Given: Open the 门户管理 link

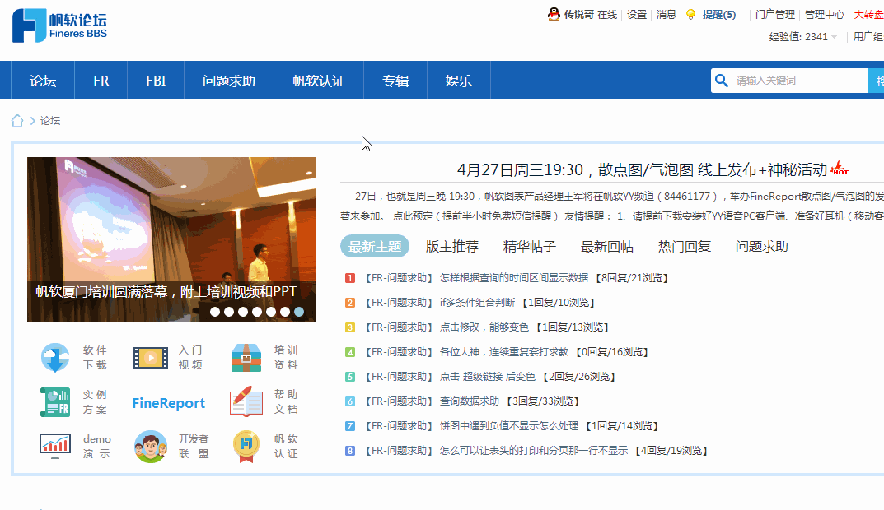Looking at the screenshot, I should (x=775, y=15).
